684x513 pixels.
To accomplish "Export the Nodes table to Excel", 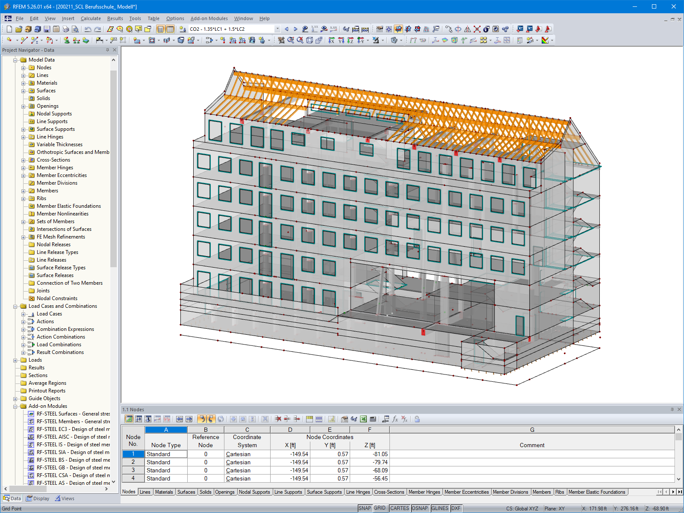I will click(363, 419).
